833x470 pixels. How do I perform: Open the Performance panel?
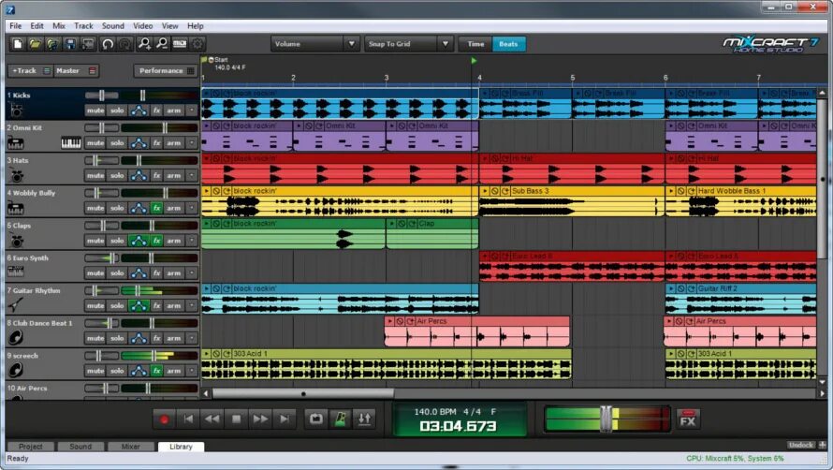point(164,71)
